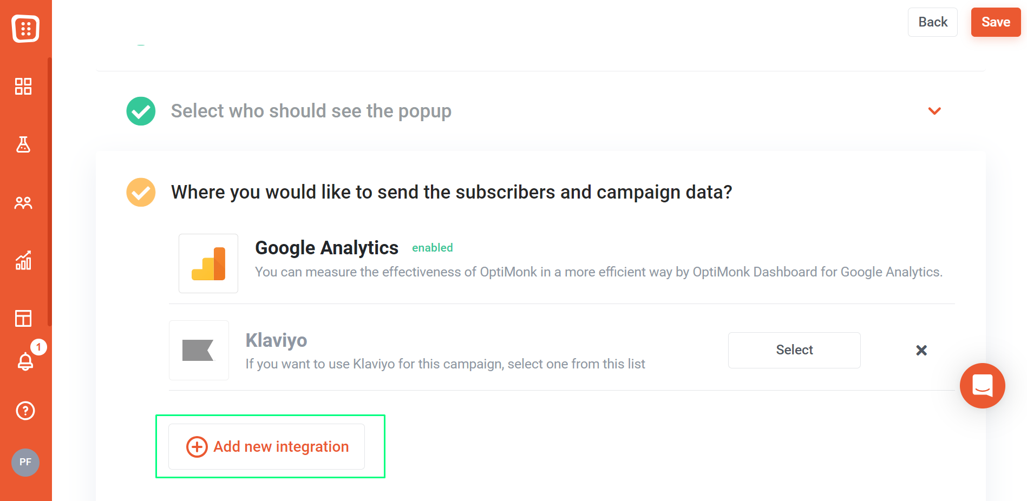Open the Klaviyo Select list dropdown
The image size is (1027, 501).
click(794, 350)
